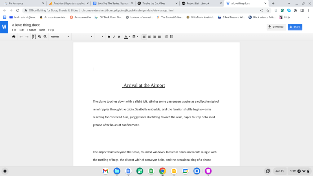Print the document with the printer icon
The image size is (313, 176).
coord(13,37)
